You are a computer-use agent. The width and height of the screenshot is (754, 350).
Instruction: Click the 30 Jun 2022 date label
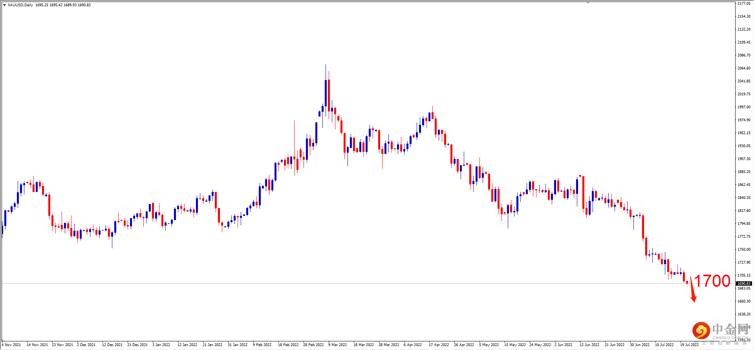640,345
